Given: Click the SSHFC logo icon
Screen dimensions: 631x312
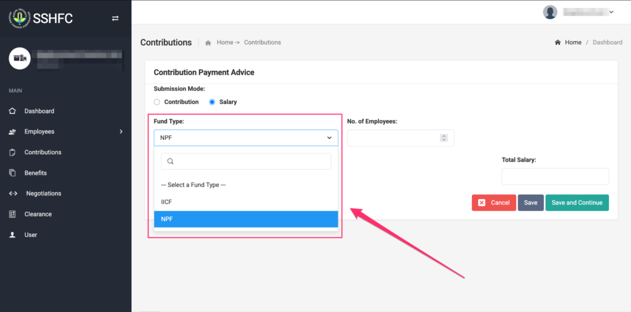Looking at the screenshot, I should pyautogui.click(x=18, y=18).
